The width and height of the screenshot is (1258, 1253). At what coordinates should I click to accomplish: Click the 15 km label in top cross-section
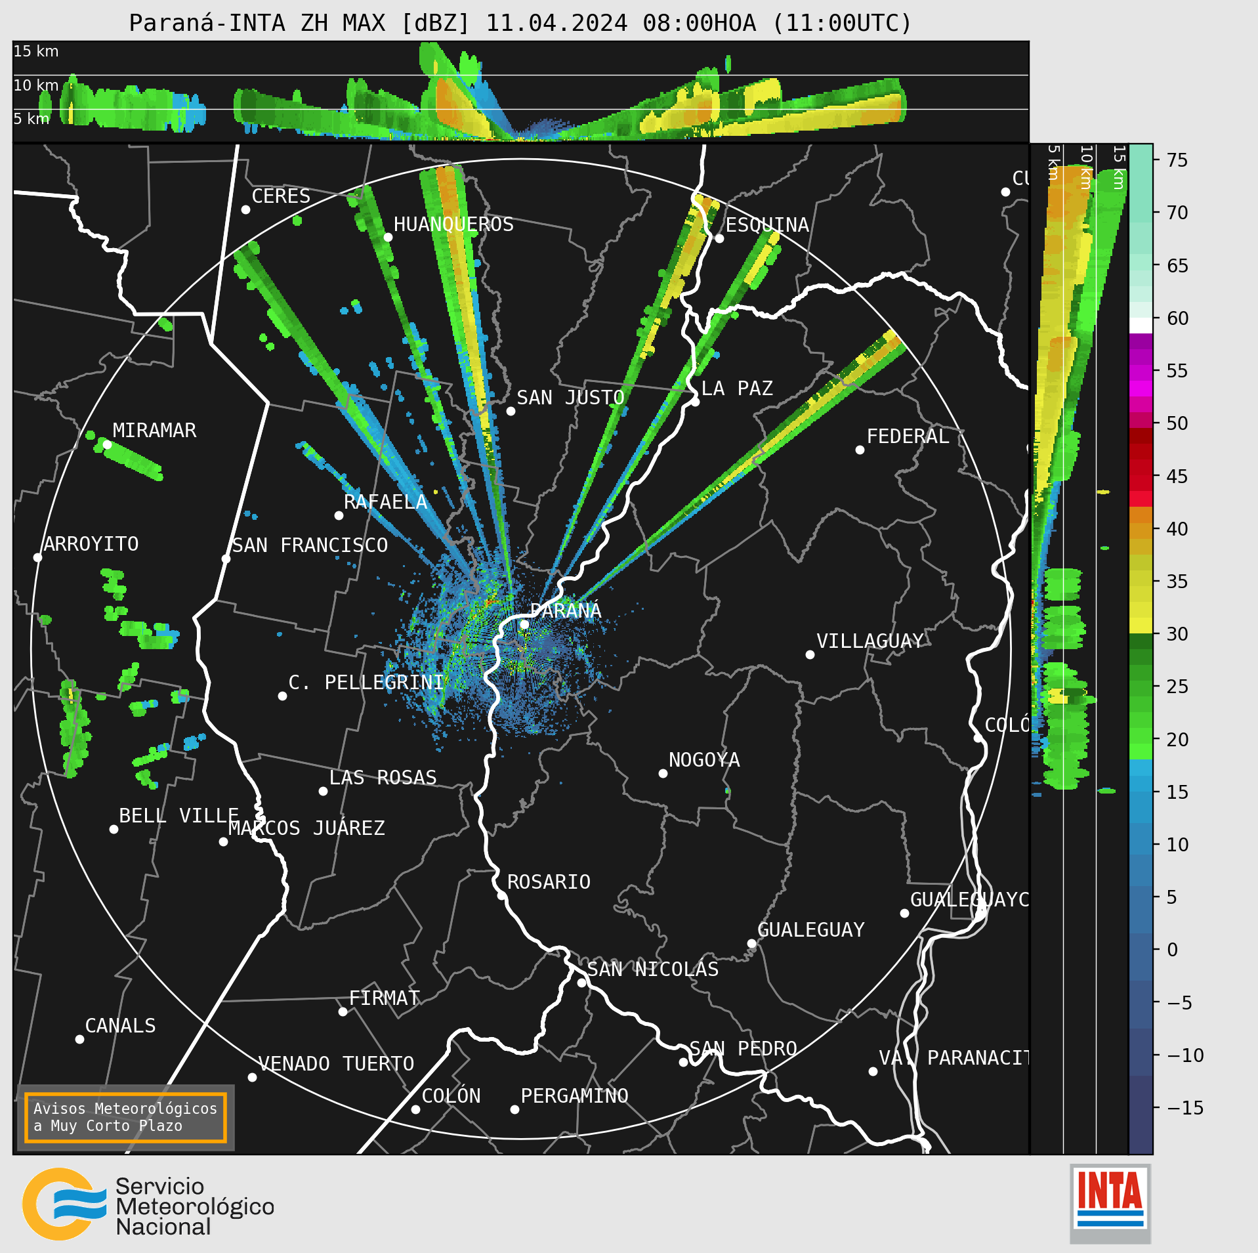point(36,51)
